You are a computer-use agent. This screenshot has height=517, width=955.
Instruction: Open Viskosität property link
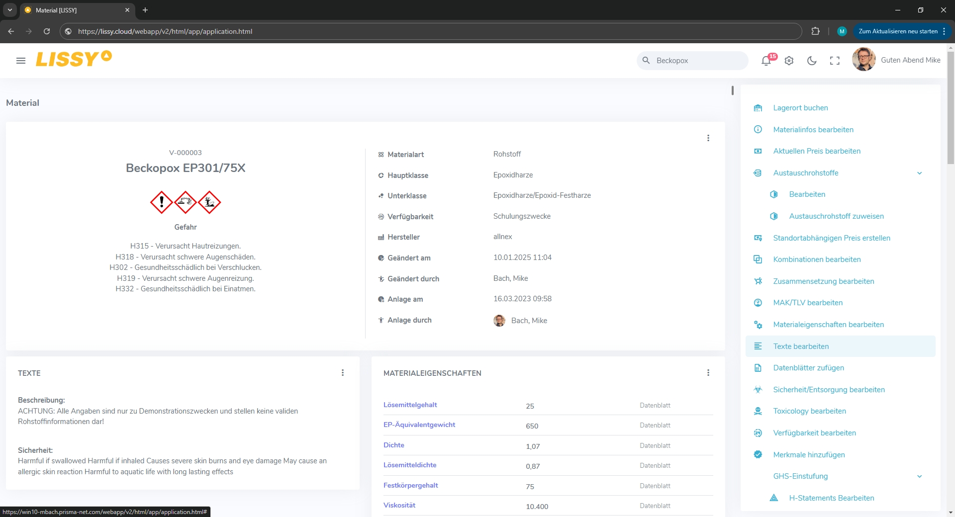click(399, 506)
